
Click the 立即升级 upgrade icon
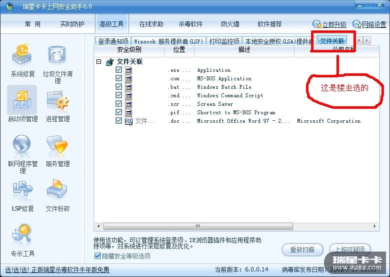pos(317,24)
